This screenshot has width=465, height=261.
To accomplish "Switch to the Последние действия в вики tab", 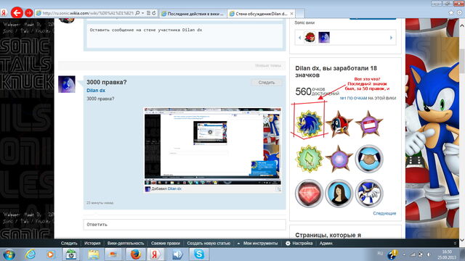I will [x=193, y=14].
